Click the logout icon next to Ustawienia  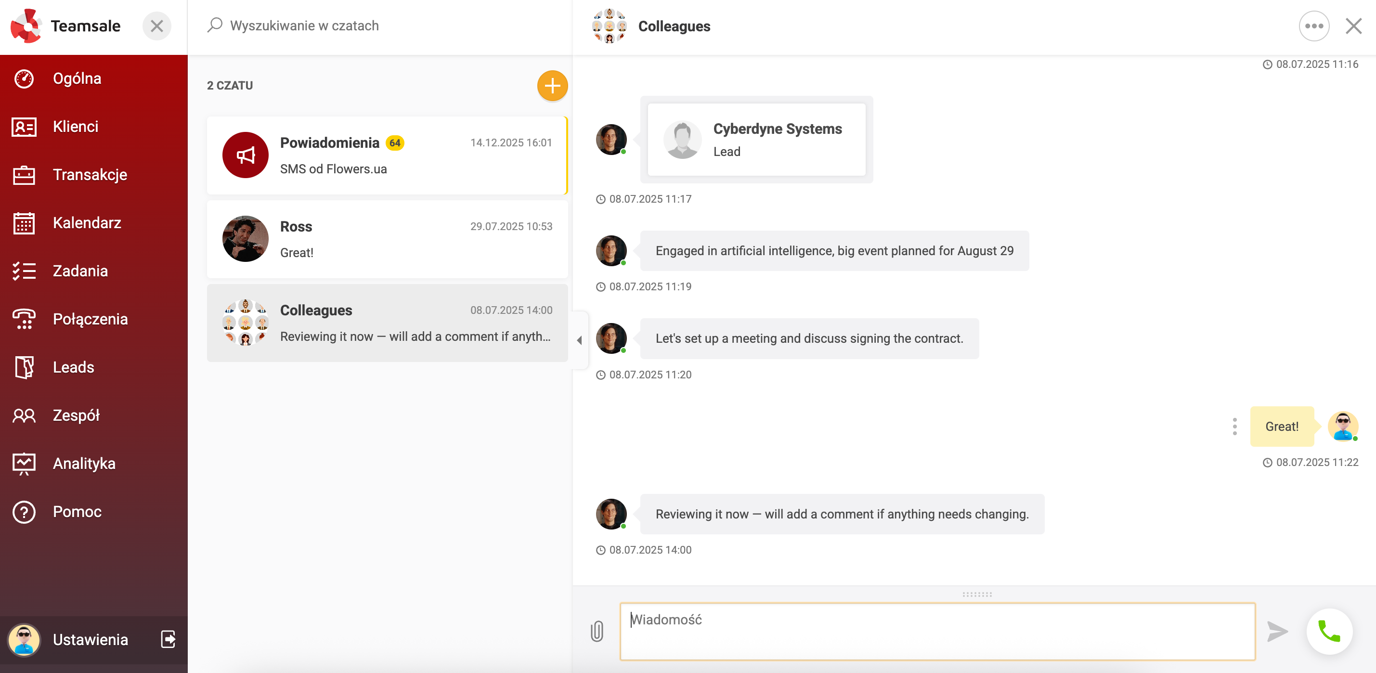168,639
